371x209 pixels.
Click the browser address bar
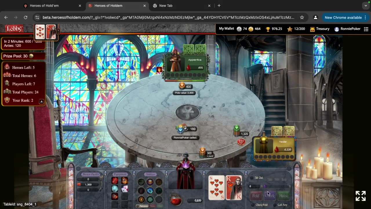[x=168, y=17]
